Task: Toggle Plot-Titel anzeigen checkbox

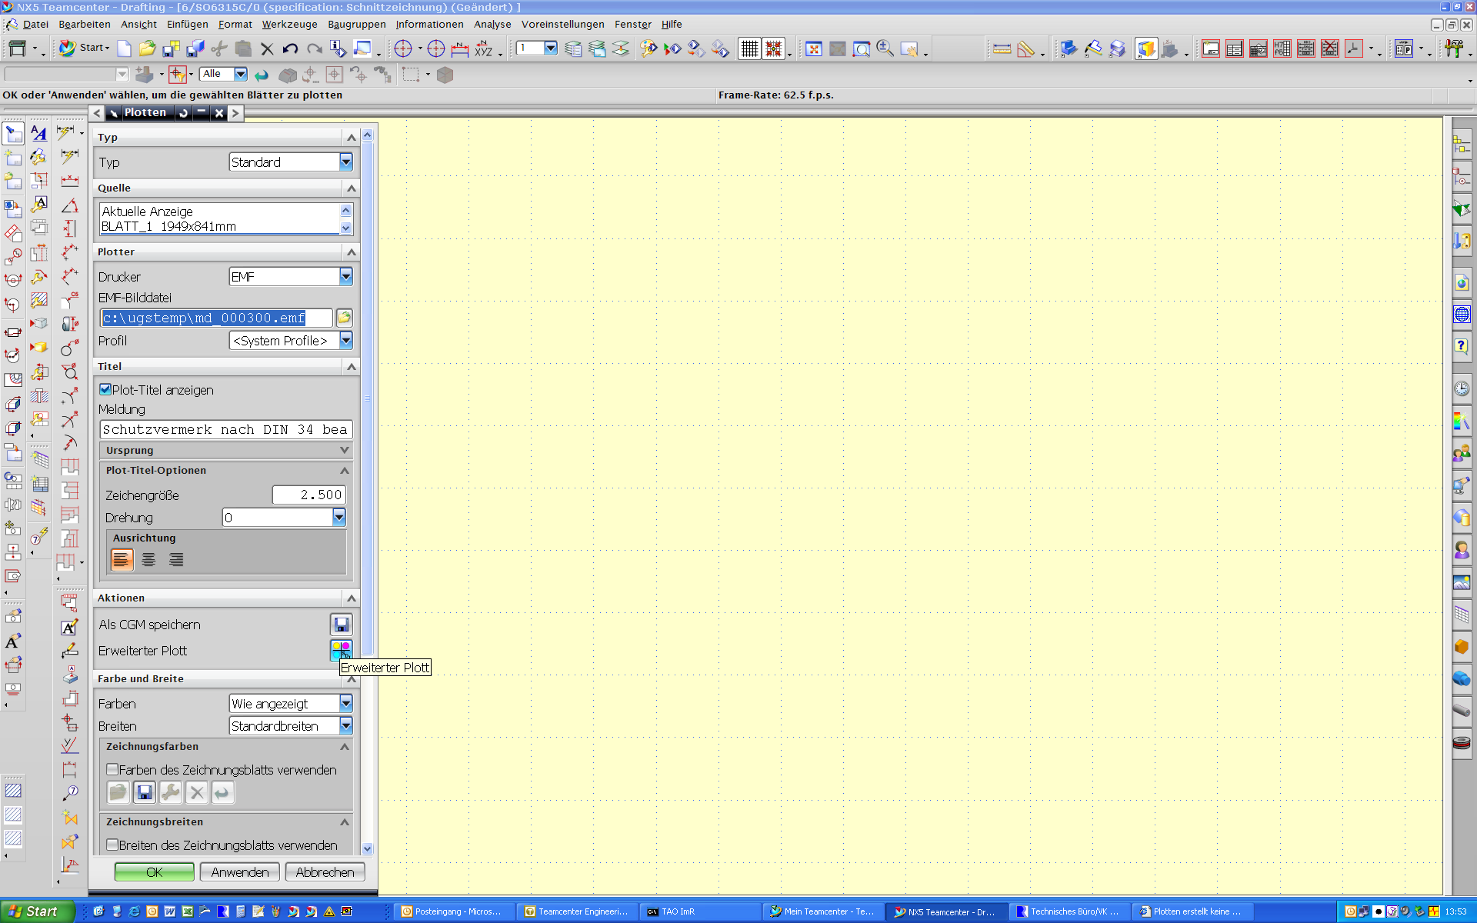Action: pyautogui.click(x=105, y=389)
